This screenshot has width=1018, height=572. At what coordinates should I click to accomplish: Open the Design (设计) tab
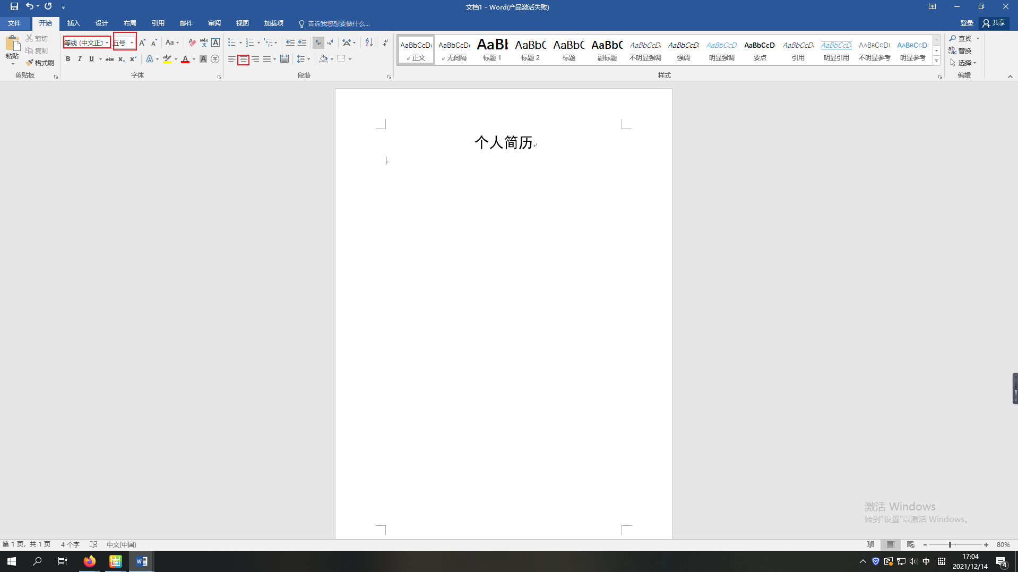(x=101, y=23)
